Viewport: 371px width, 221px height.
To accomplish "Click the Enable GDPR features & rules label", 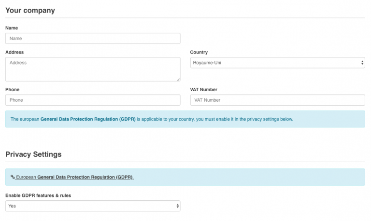I will pyautogui.click(x=38, y=195).
